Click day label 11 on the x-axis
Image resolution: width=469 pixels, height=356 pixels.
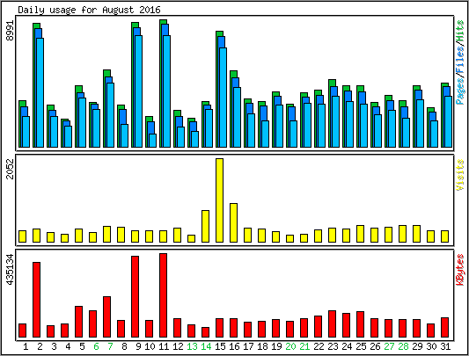(164, 346)
